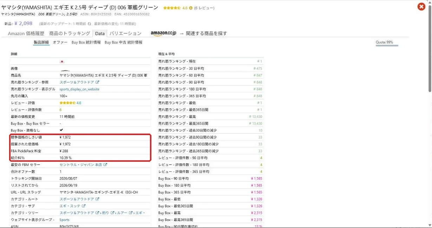Viewport: 432px width, 228px height.
Task: Open the amazon.co.jp logo link
Action: (x=163, y=33)
